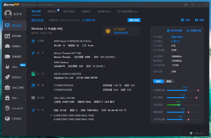Click the 内存条温度 46℃ slider bar

click(183, 119)
